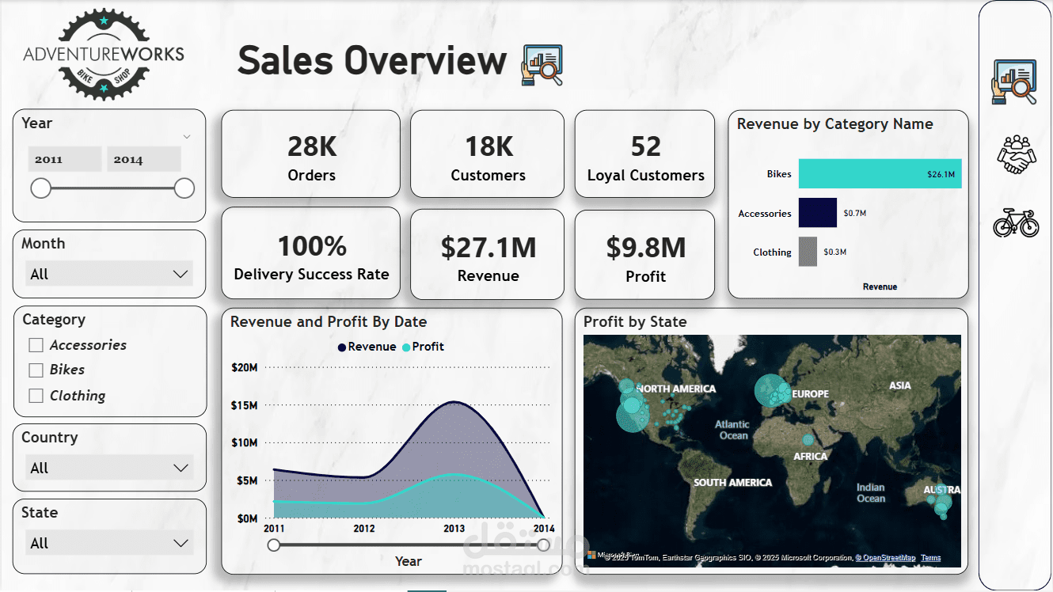Click the Sales Overview heading
The width and height of the screenshot is (1053, 592).
click(x=372, y=60)
